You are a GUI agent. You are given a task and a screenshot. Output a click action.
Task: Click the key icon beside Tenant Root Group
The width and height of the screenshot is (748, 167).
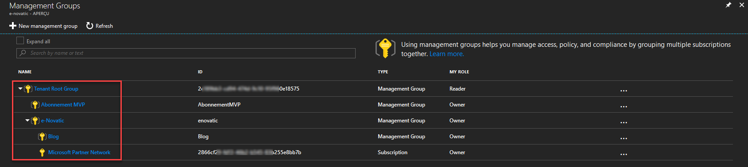coord(28,89)
